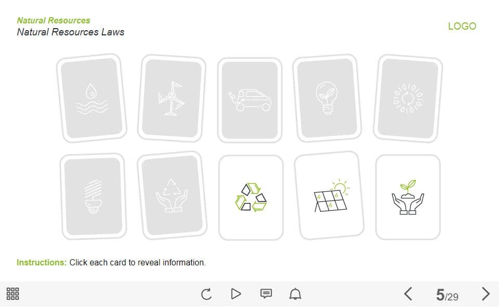
Task: Toggle the notification bell icon
Action: 295,293
